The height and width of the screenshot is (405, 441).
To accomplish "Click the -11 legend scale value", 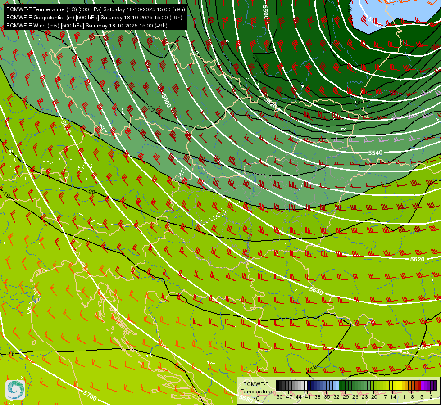I will click(x=401, y=397).
